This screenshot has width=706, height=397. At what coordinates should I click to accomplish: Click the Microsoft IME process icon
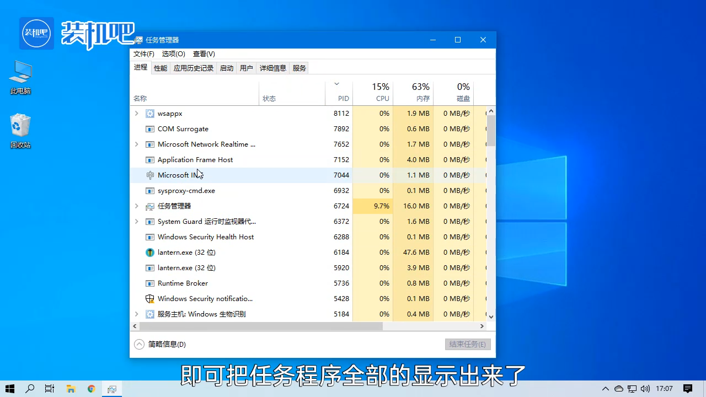(x=150, y=175)
